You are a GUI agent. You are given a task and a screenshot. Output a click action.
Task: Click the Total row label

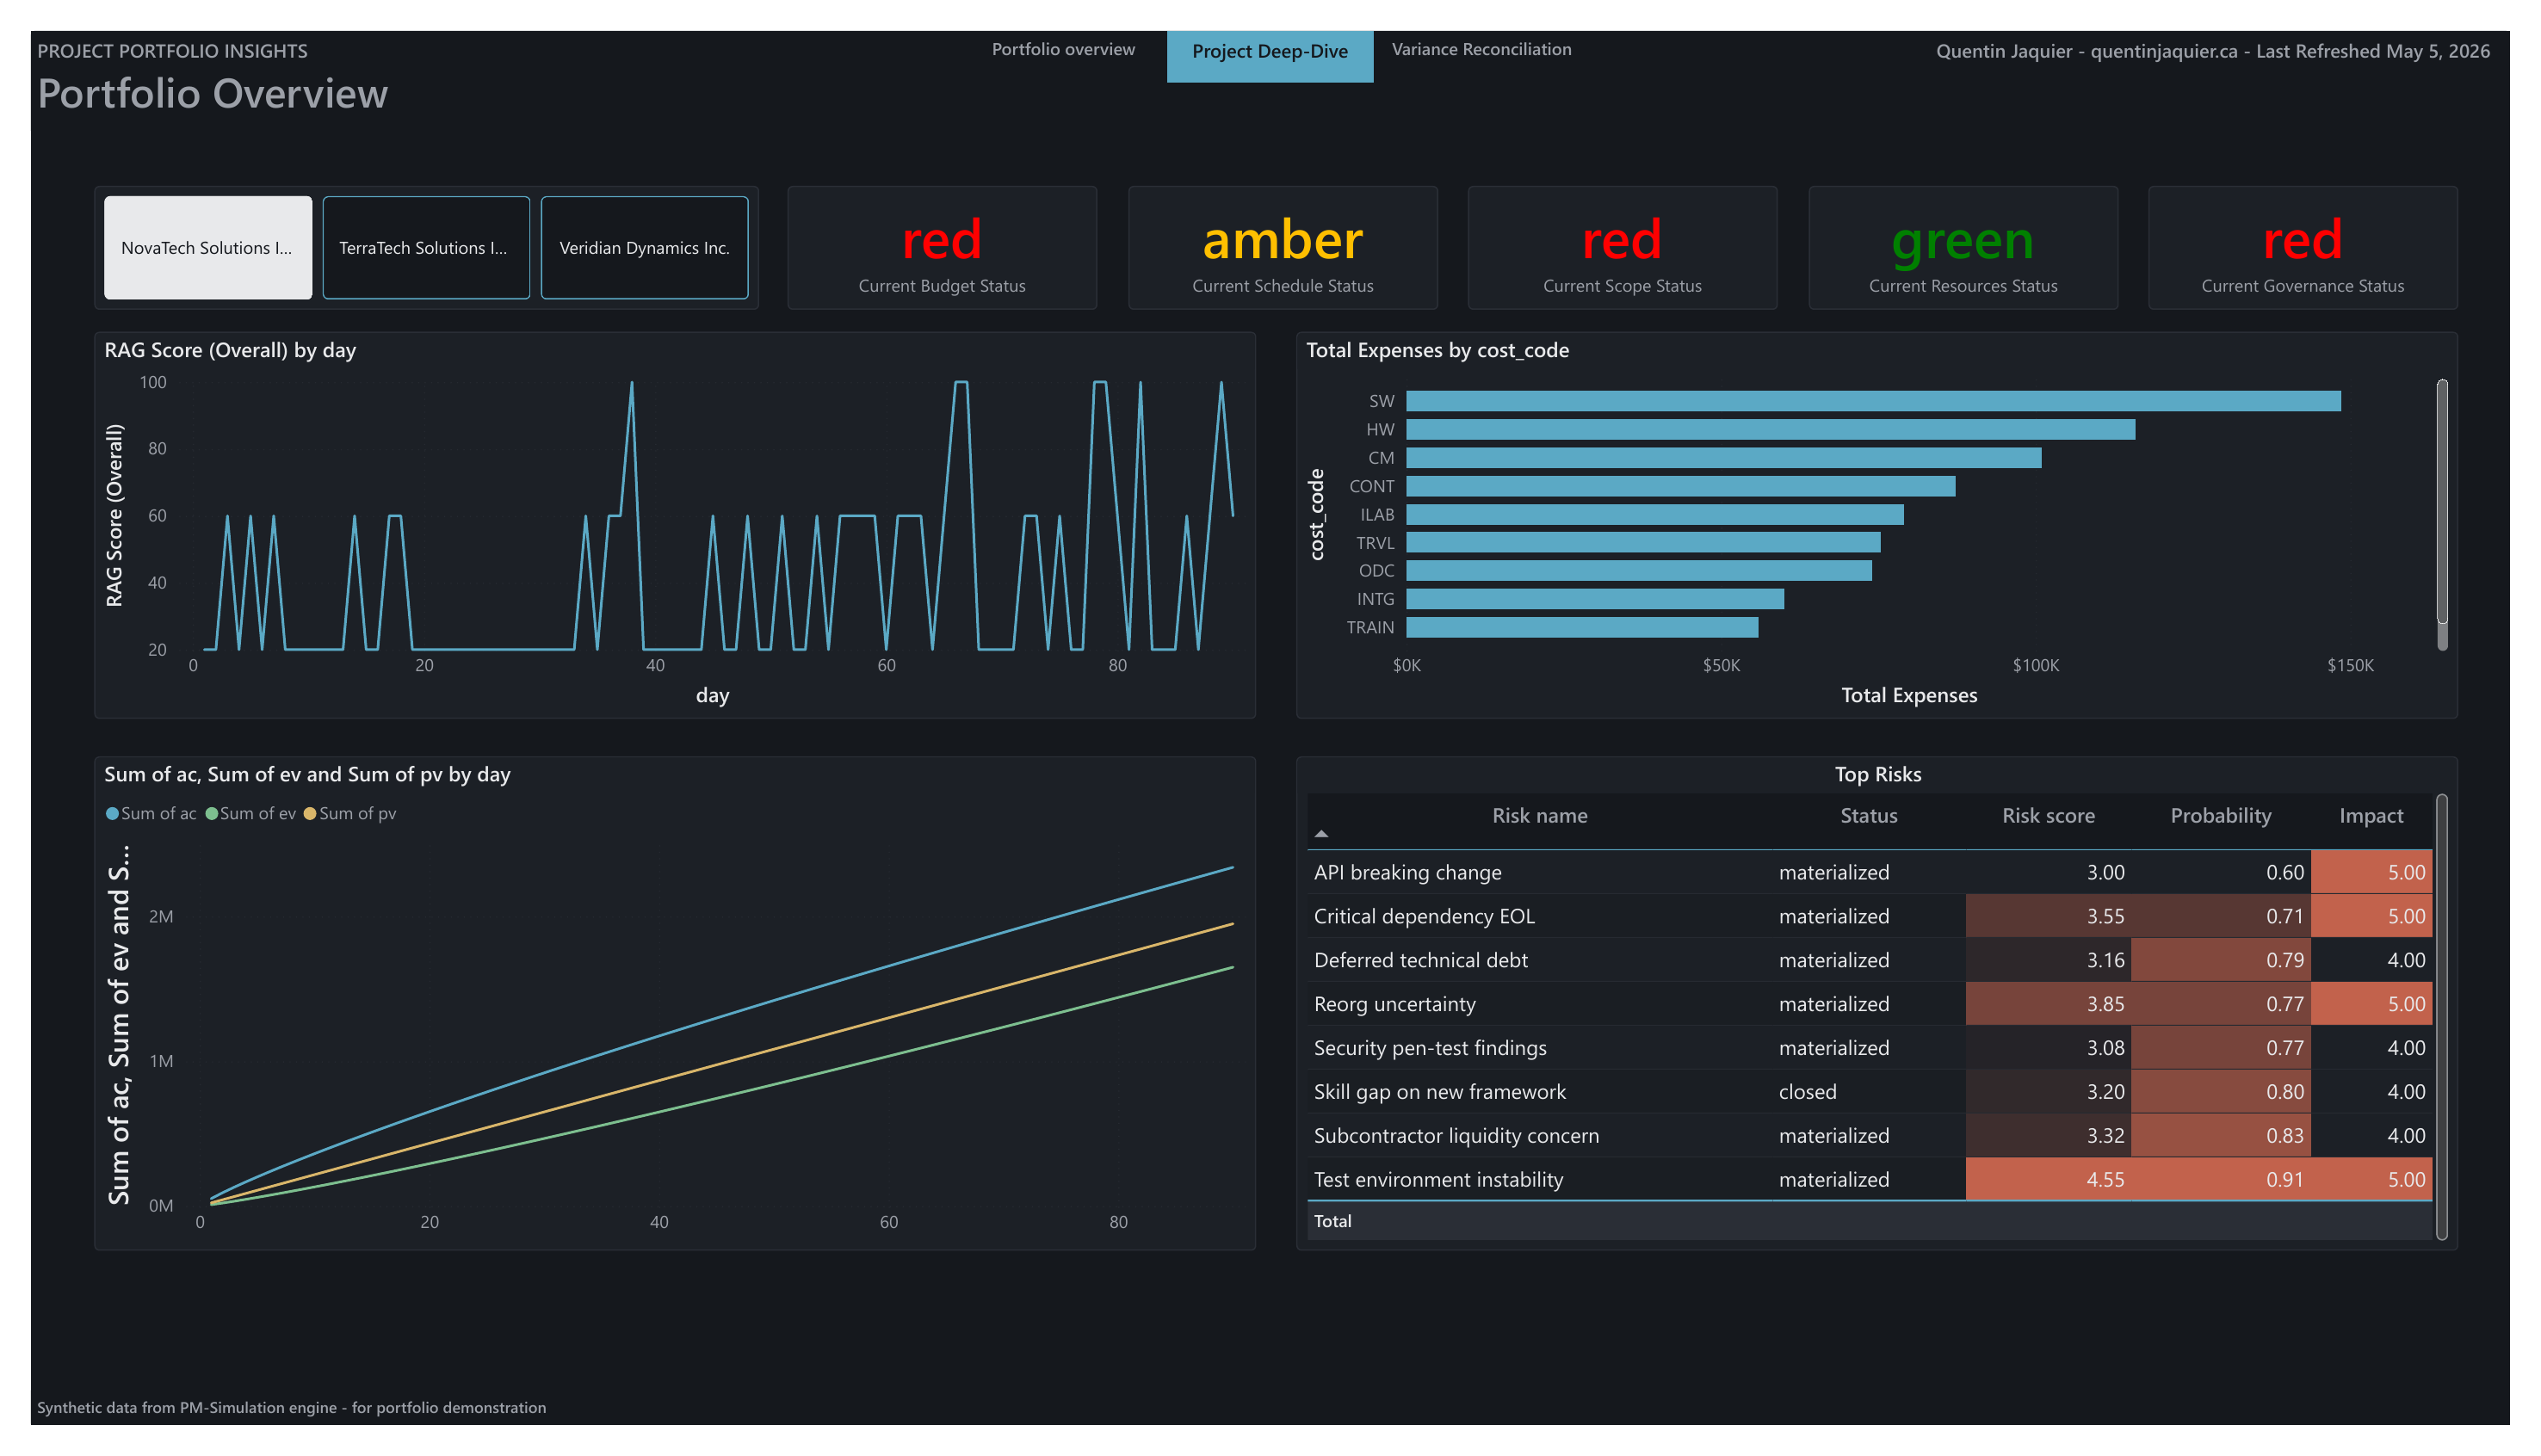point(1332,1221)
